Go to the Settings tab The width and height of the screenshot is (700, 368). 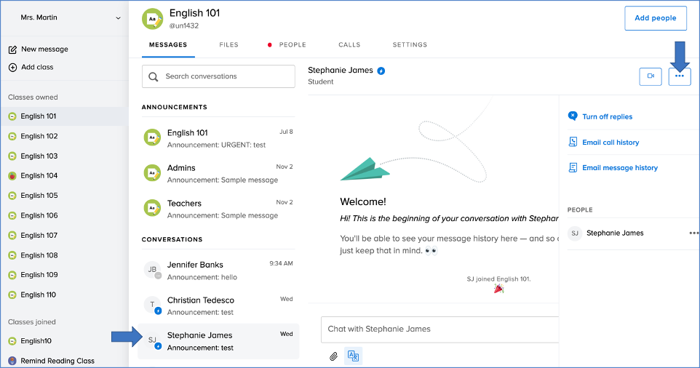pyautogui.click(x=410, y=45)
